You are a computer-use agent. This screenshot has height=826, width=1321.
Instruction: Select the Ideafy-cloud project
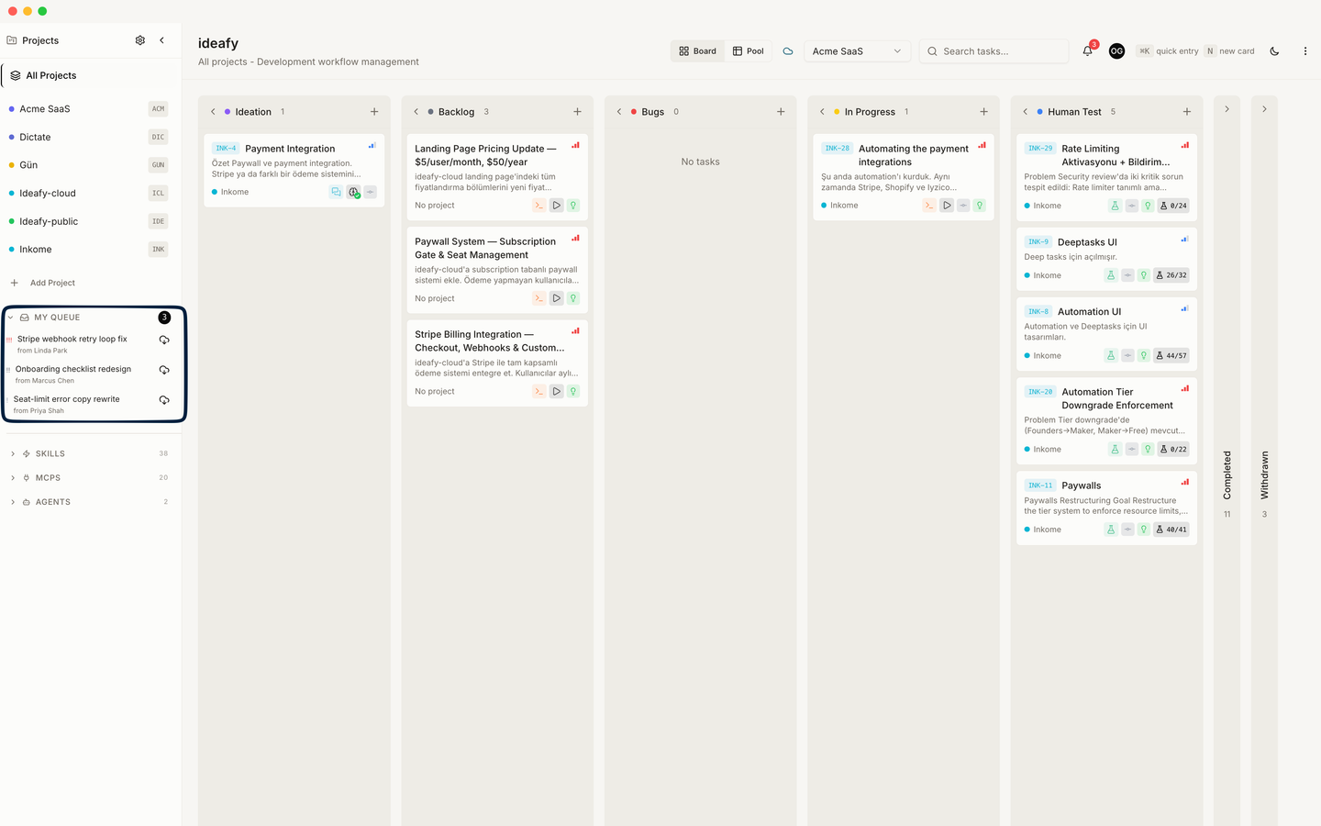pyautogui.click(x=88, y=193)
